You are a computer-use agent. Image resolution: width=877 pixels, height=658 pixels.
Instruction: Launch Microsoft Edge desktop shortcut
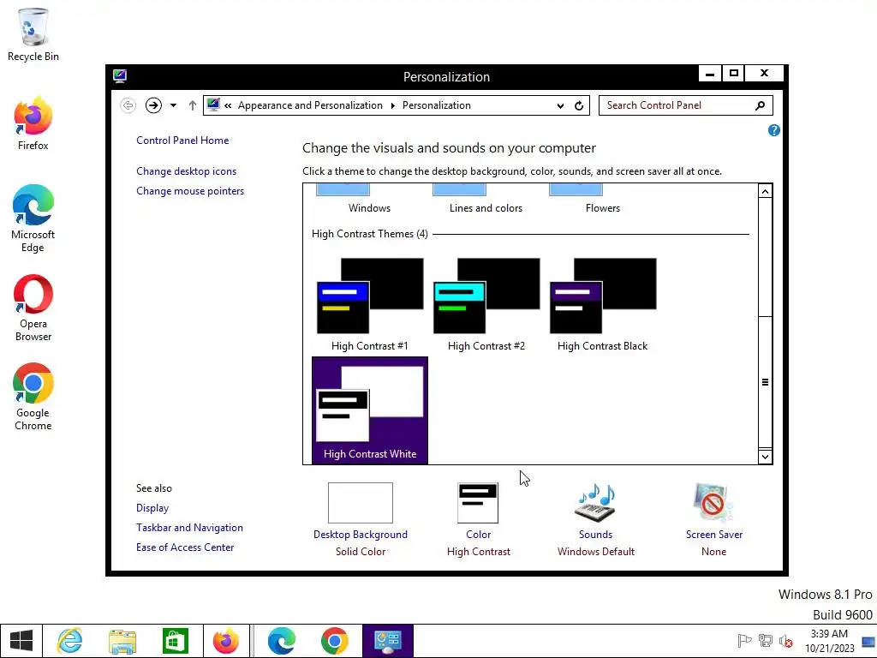pyautogui.click(x=33, y=218)
